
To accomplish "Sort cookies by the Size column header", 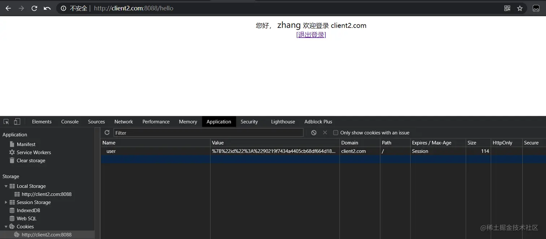I will (478, 143).
